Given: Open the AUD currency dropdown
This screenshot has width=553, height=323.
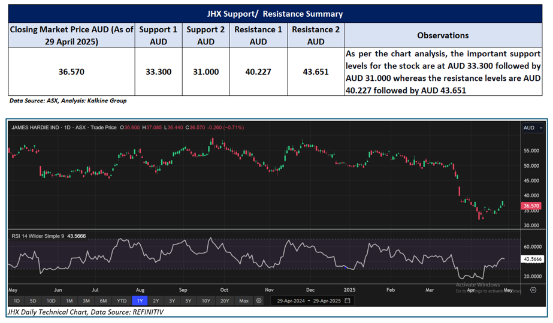Looking at the screenshot, I should click(533, 128).
